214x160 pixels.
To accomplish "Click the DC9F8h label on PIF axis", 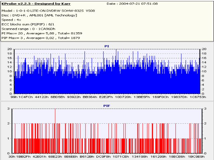I will pyautogui.click(x=103, y=157).
